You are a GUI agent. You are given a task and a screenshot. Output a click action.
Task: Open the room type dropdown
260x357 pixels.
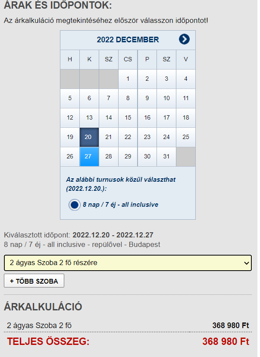tap(128, 263)
